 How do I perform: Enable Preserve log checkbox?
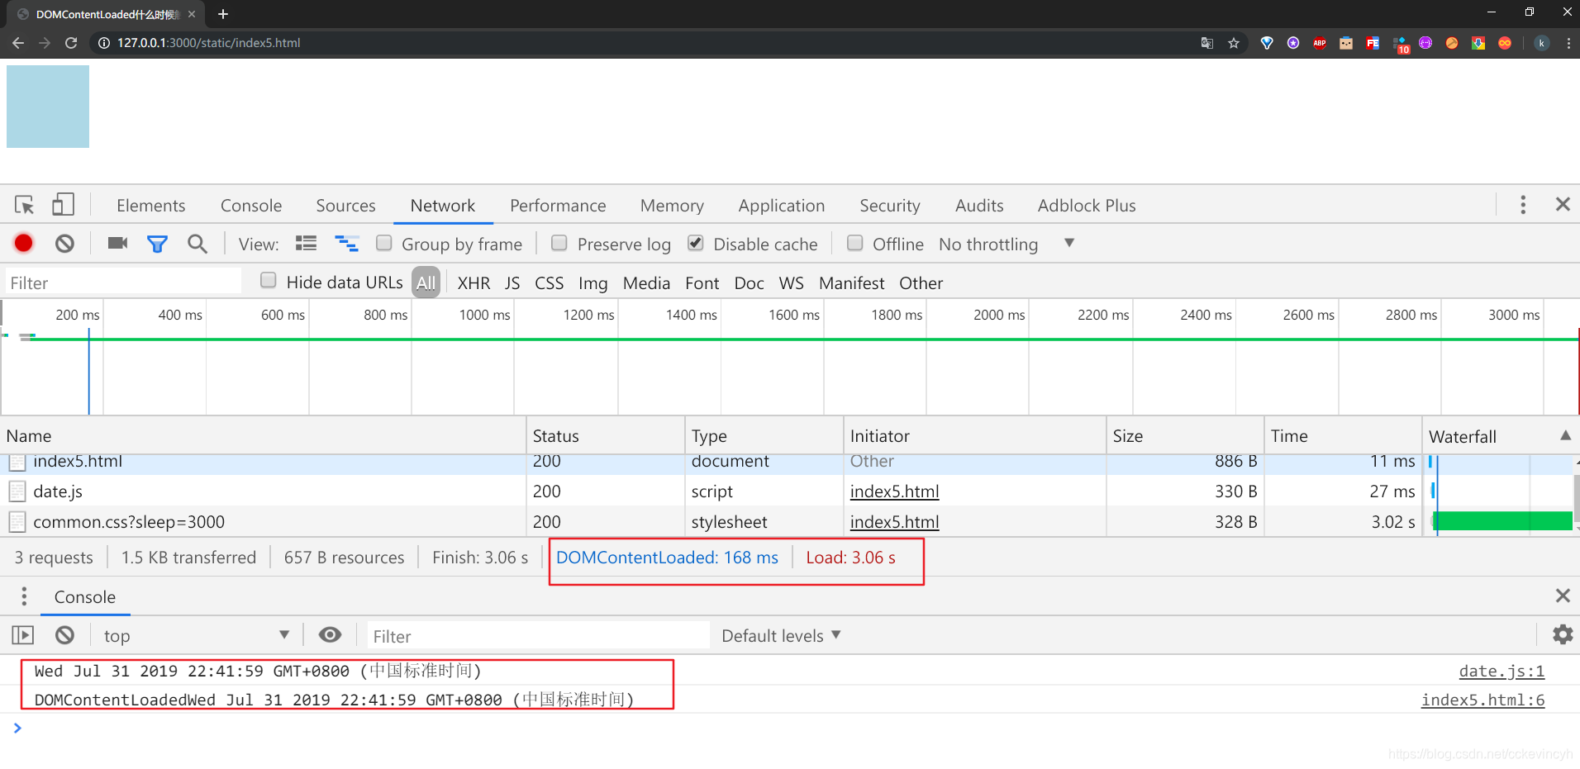[559, 243]
